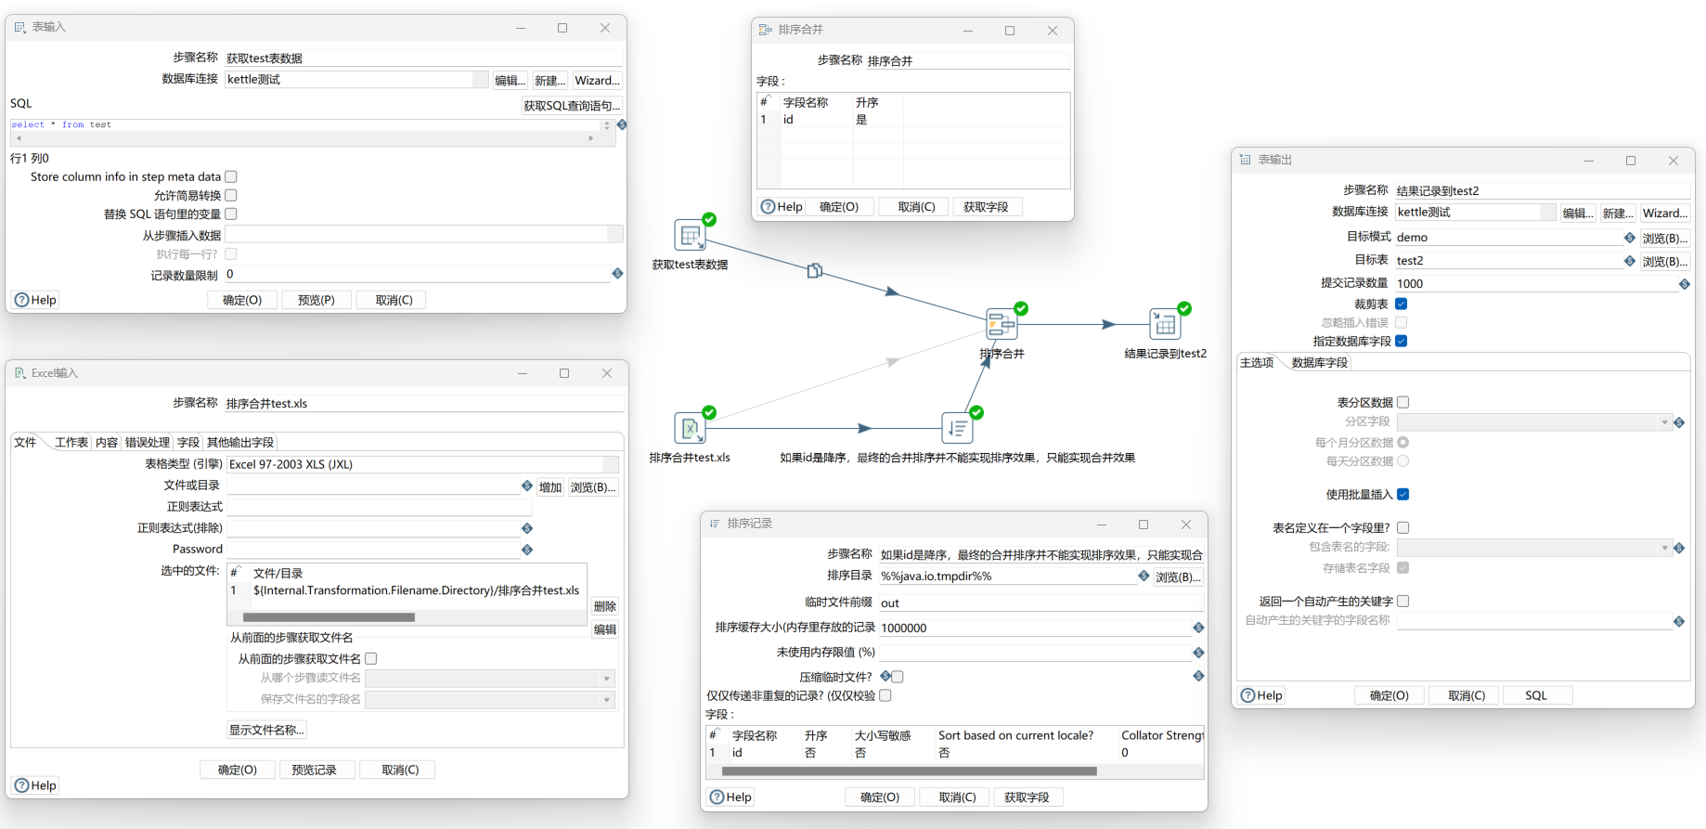The image size is (1706, 829).
Task: Click the 提交记录数量 input field
Action: [x=1535, y=284]
